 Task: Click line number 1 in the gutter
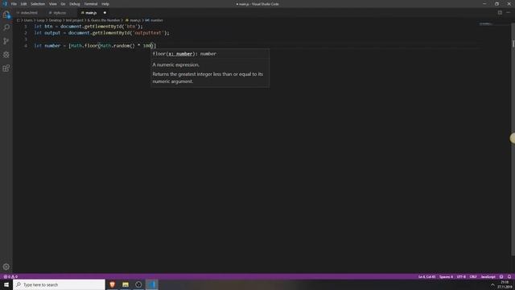click(25, 27)
